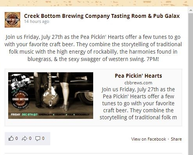Click the share arrow icon

25,139
